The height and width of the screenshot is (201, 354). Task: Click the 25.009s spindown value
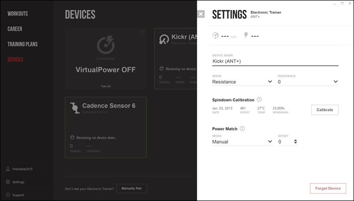[278, 108]
